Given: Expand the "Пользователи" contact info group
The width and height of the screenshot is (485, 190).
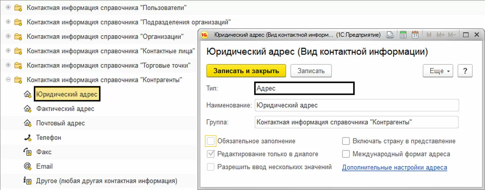Looking at the screenshot, I should tap(8, 8).
